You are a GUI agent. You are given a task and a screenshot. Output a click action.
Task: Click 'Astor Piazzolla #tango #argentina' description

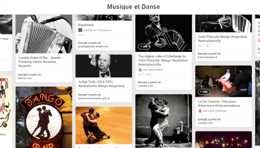(223, 39)
